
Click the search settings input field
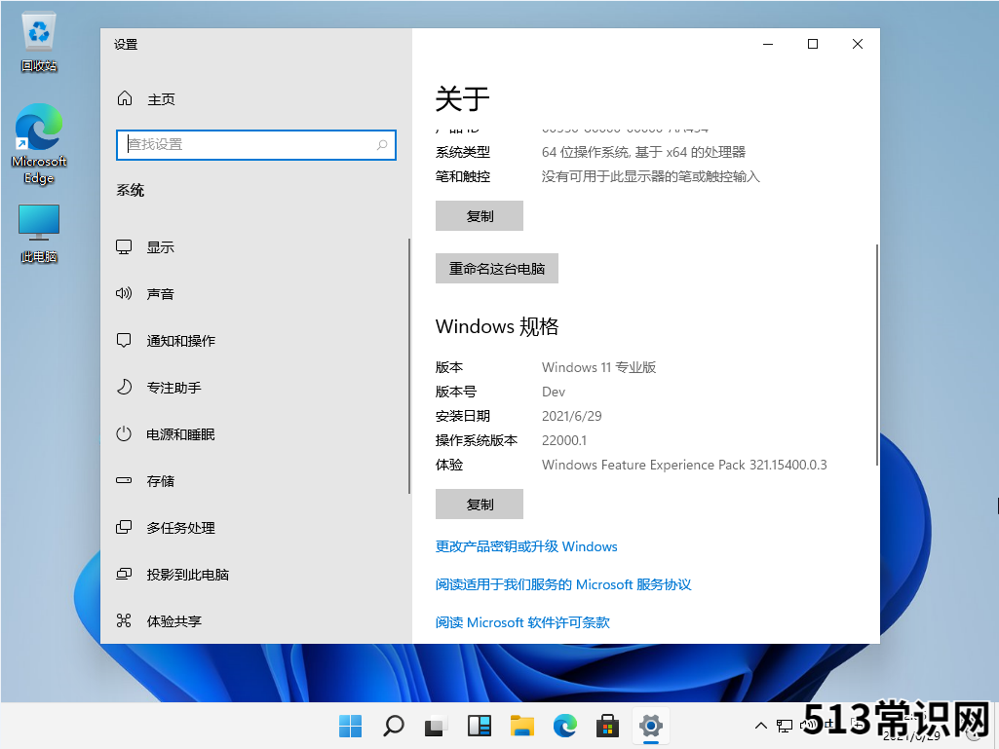pos(249,144)
